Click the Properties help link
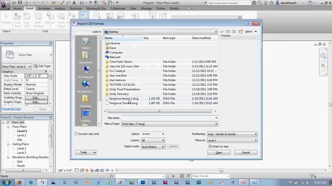 [11, 109]
